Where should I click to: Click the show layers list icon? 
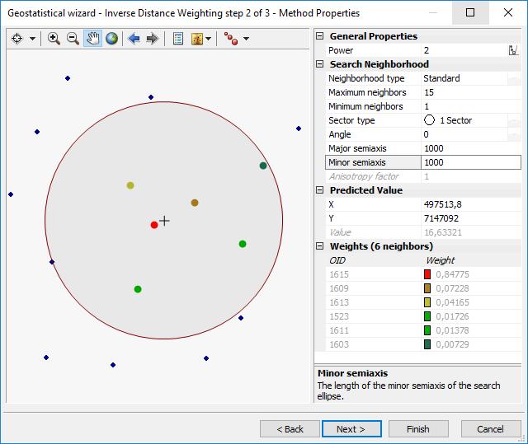click(x=178, y=39)
